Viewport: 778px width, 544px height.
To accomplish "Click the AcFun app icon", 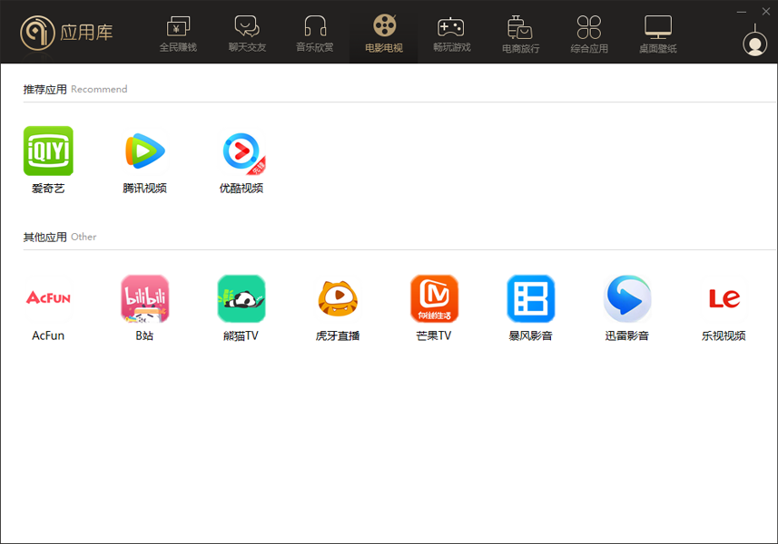I will [x=48, y=298].
